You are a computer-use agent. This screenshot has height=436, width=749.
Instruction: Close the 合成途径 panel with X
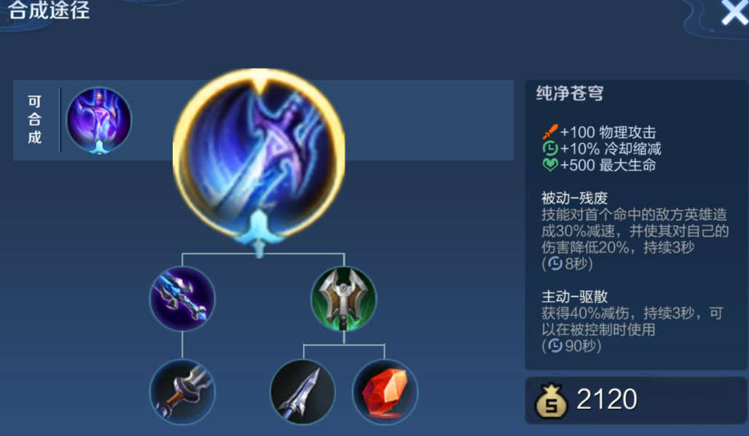734,12
